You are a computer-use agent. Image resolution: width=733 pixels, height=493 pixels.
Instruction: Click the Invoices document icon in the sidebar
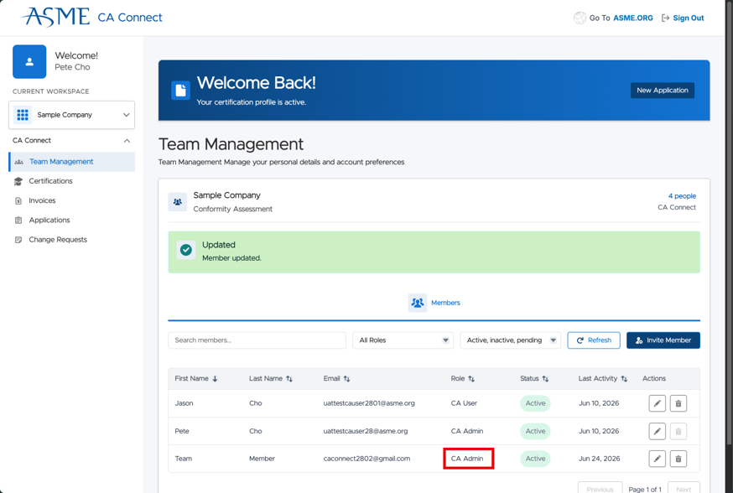(18, 200)
